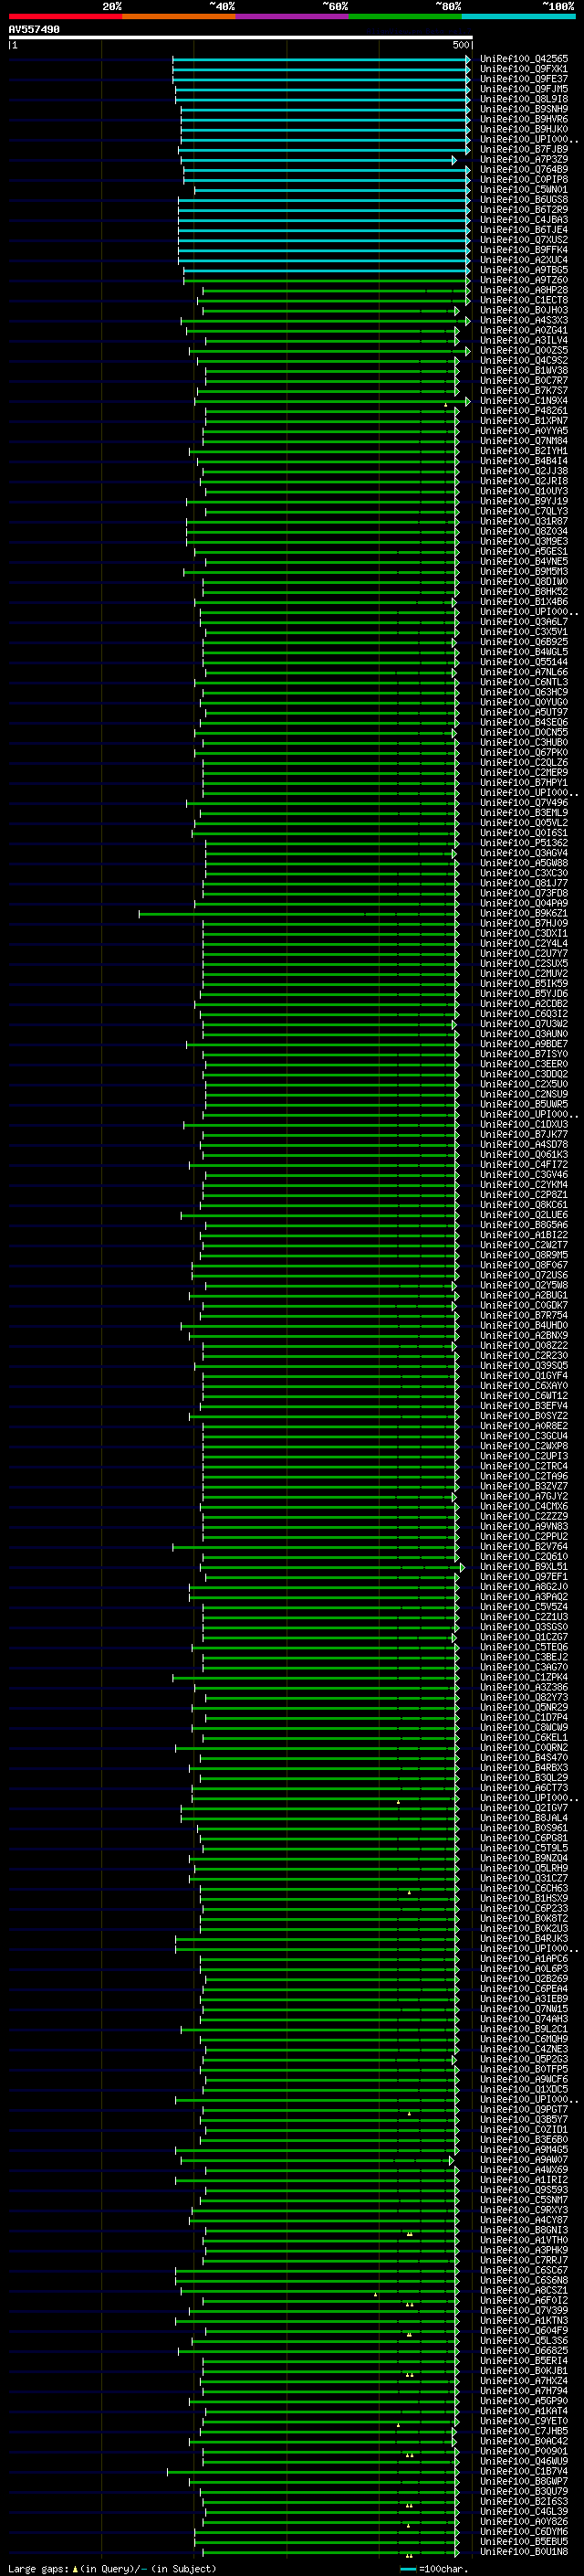Select UniRef100_B5IK59 label
The width and height of the screenshot is (584, 2576).
[x=523, y=984]
